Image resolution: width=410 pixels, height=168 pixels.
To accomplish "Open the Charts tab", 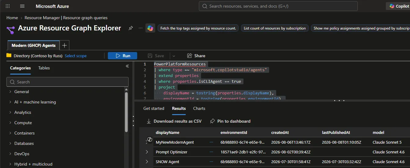I will pos(199,108).
